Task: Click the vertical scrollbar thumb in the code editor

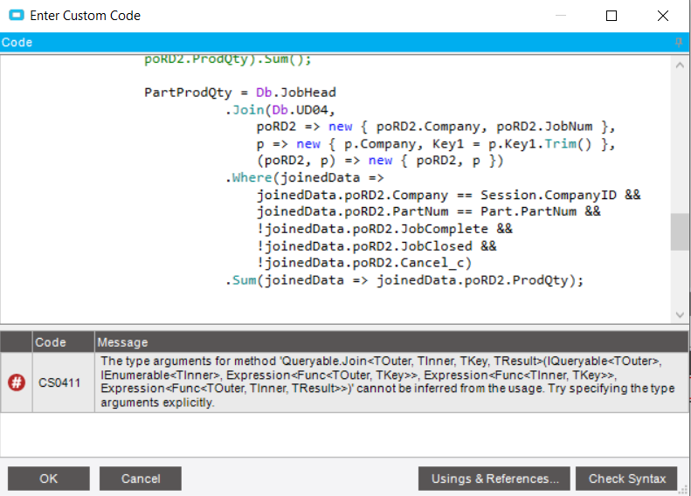Action: tap(680, 232)
